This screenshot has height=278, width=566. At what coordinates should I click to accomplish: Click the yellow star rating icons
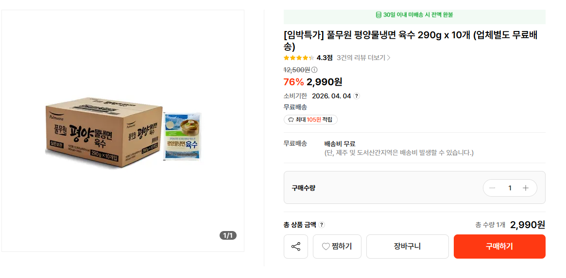tap(298, 58)
